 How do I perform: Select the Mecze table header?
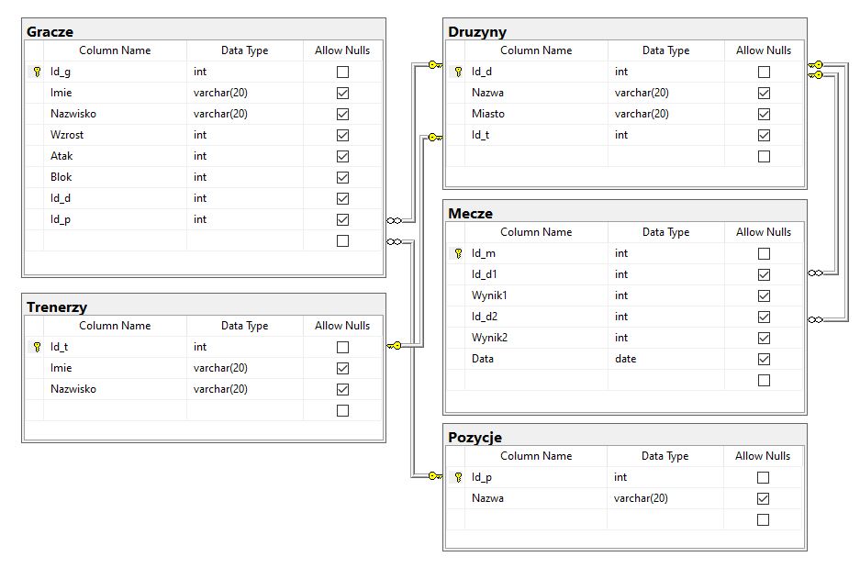click(x=624, y=213)
